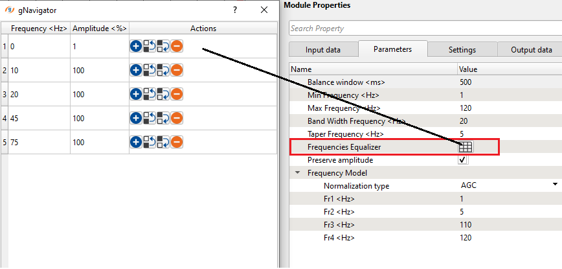Switch to the Output data tab
Viewport: 562px width, 269px height.
coord(531,50)
